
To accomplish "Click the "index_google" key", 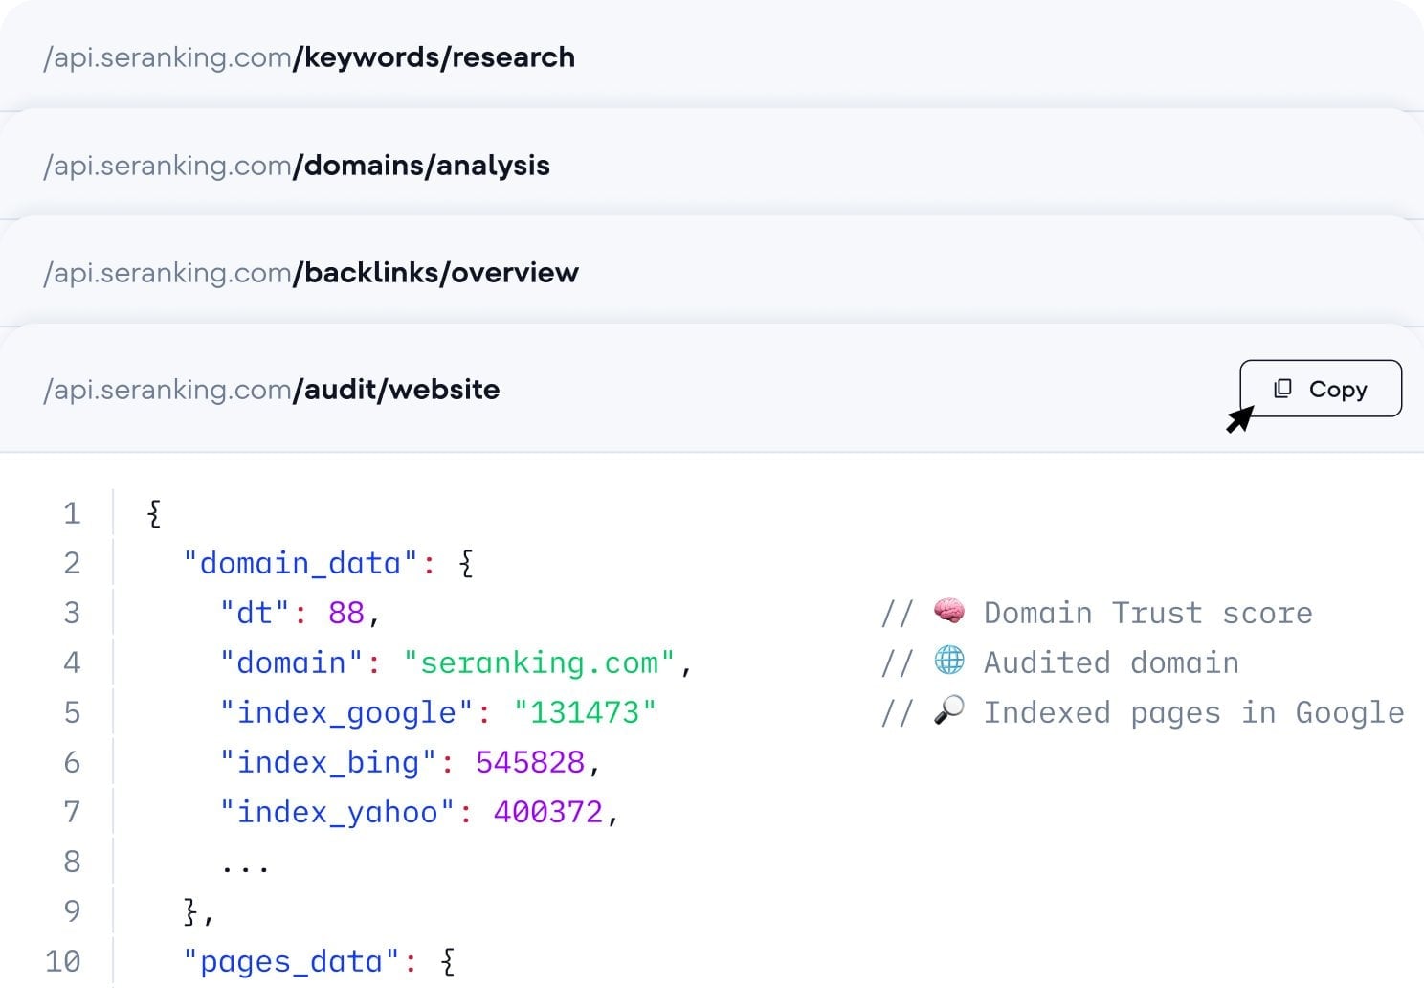I will click(x=346, y=713).
